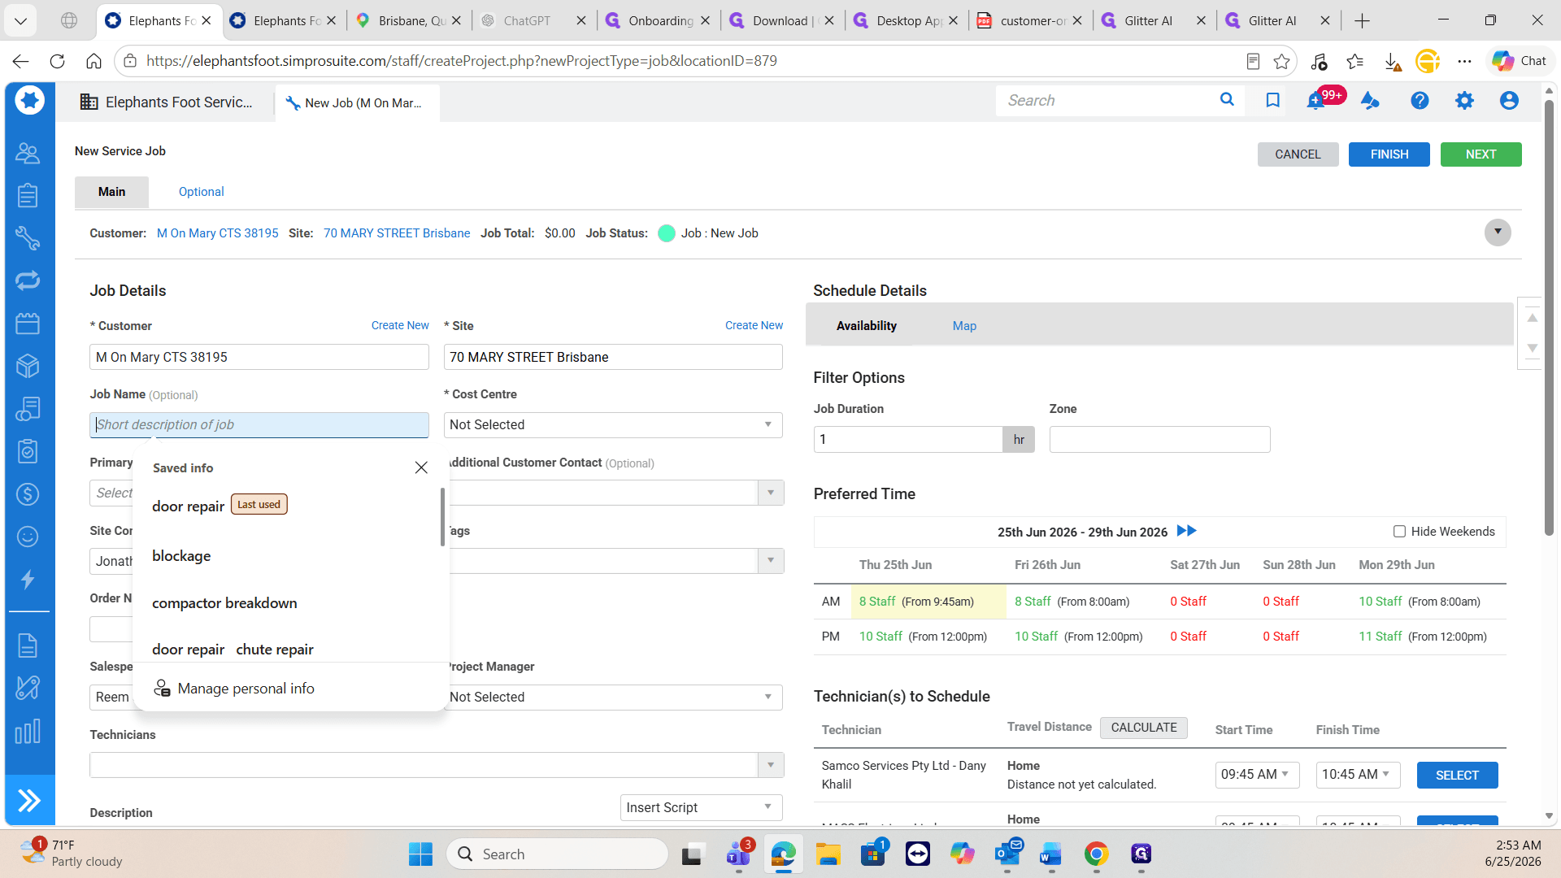
Task: Open the Cost Centre dropdown
Action: point(613,425)
